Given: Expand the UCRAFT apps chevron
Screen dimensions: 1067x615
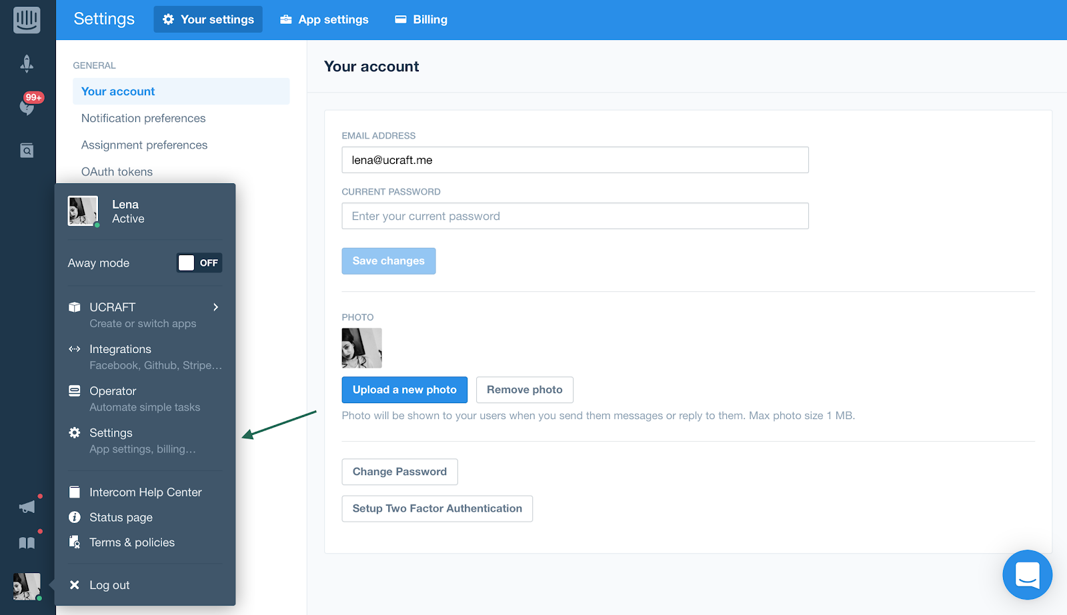Looking at the screenshot, I should tap(215, 307).
